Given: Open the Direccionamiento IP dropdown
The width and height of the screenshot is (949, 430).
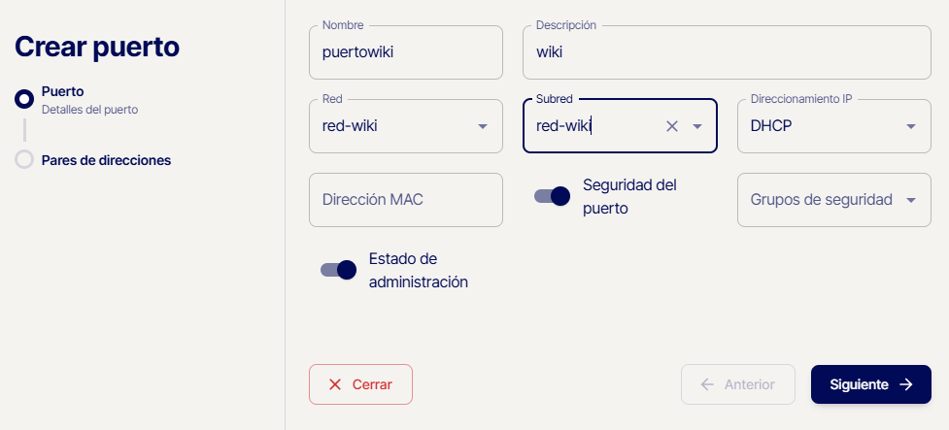Looking at the screenshot, I should tap(833, 126).
